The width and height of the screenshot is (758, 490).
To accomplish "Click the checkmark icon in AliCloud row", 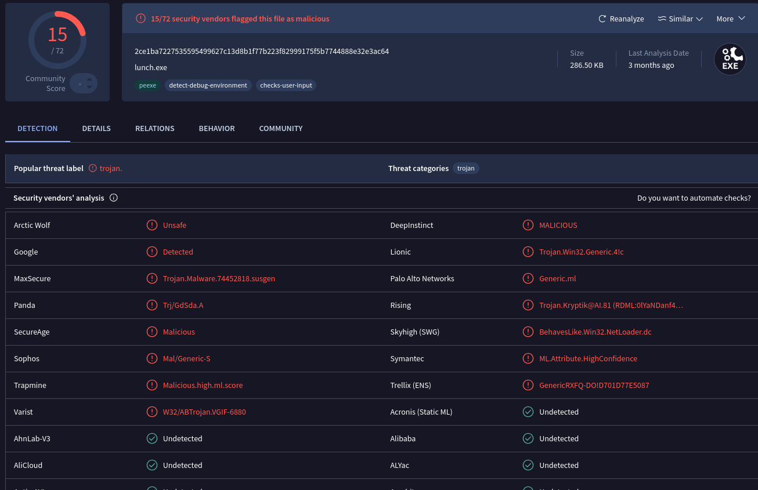I will click(x=152, y=465).
